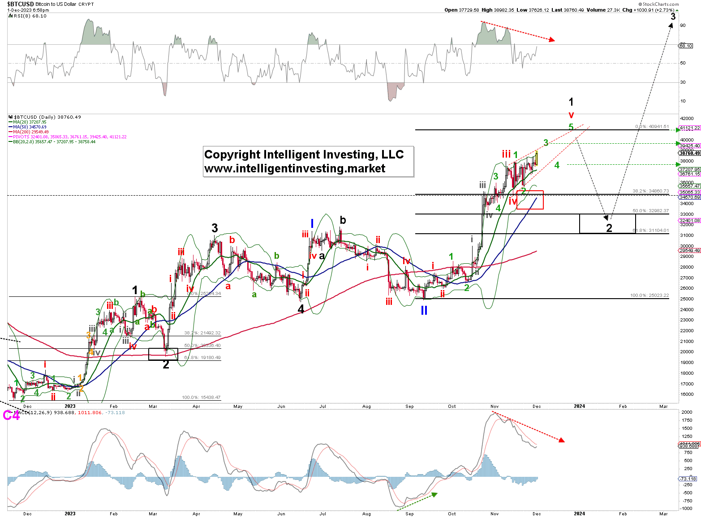This screenshot has width=701, height=518.
Task: Click the black wave 3 label at the projection arrow tip
Action: coord(673,17)
